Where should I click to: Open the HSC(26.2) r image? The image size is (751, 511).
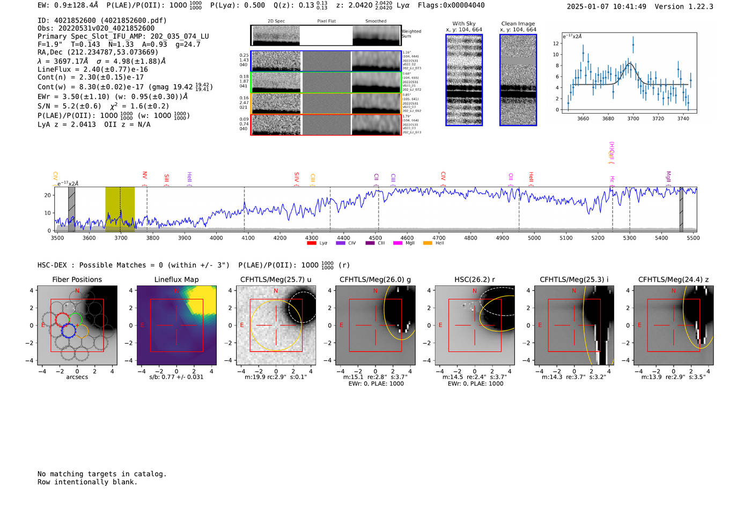pyautogui.click(x=475, y=325)
